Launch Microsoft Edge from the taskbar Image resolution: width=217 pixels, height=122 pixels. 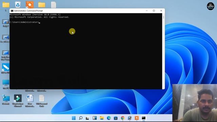tap(109, 118)
